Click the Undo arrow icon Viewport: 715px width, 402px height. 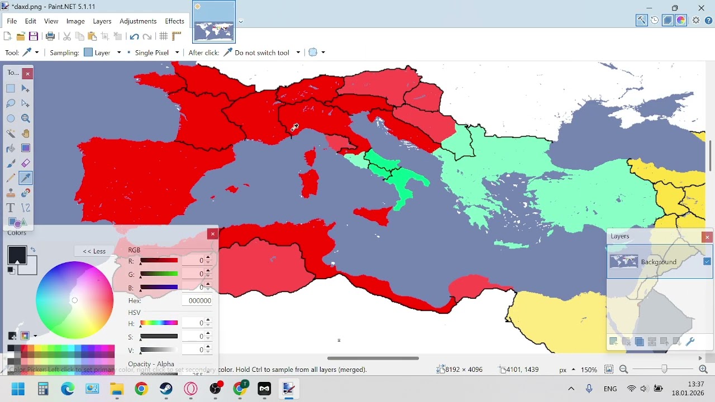pyautogui.click(x=134, y=36)
